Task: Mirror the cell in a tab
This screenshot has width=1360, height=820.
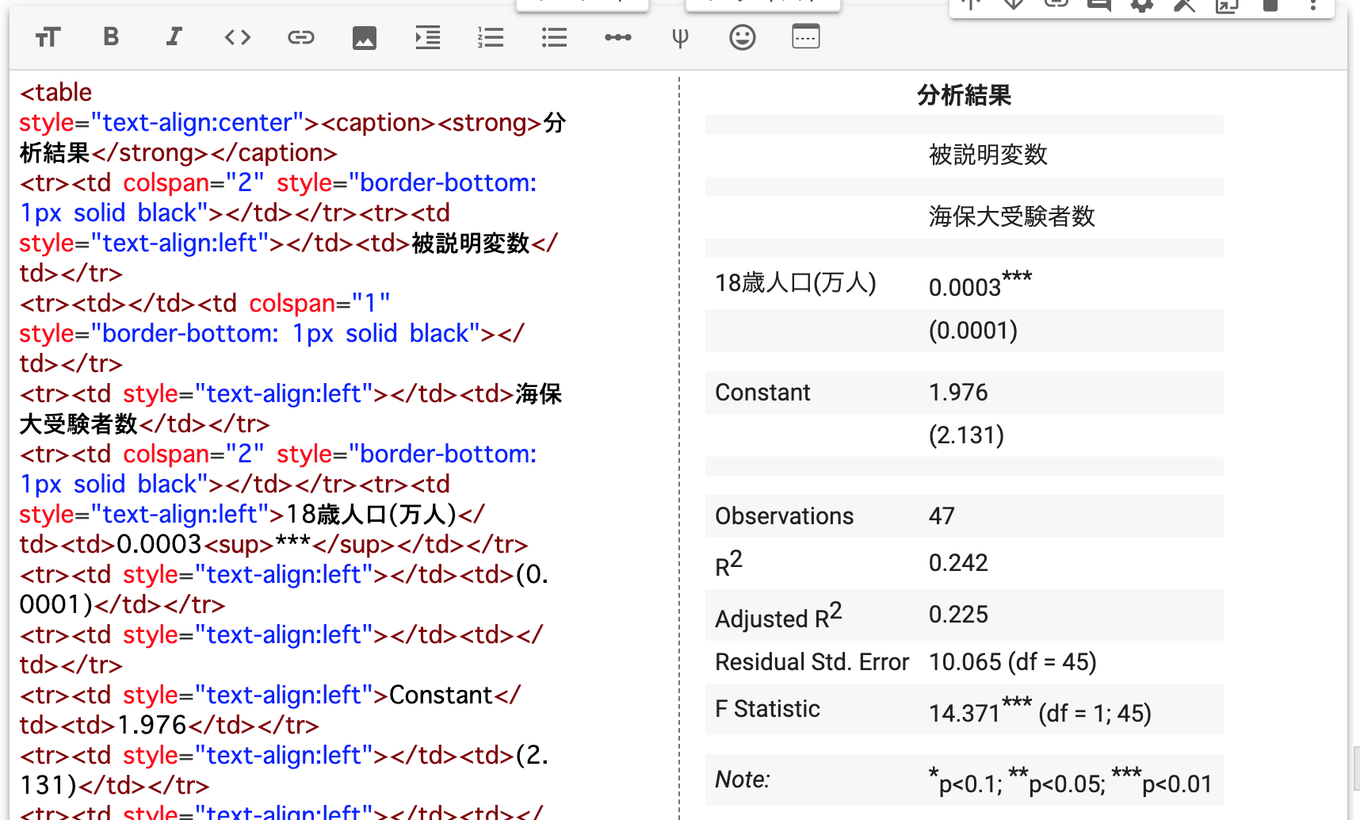Action: click(x=1227, y=6)
